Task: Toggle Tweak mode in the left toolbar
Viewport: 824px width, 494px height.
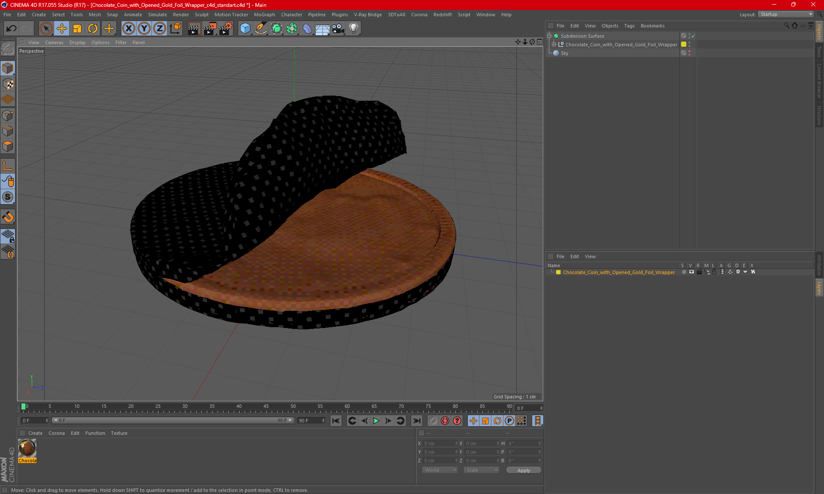Action: [x=8, y=181]
